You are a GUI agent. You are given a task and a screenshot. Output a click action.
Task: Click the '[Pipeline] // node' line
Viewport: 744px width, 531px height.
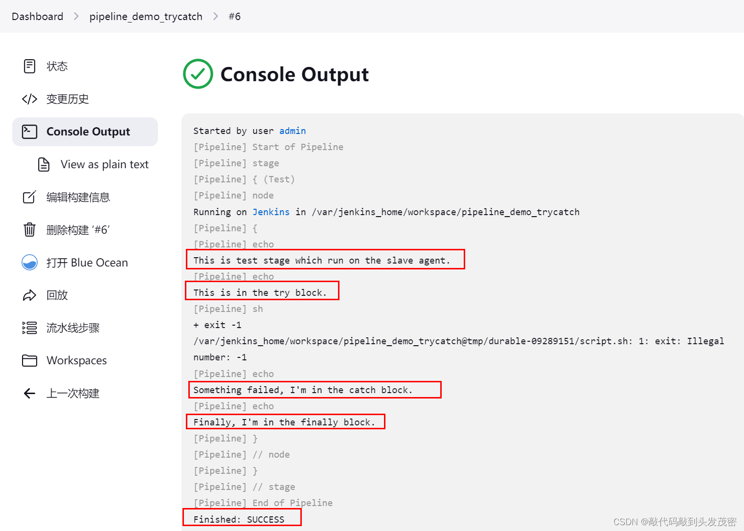tap(241, 454)
